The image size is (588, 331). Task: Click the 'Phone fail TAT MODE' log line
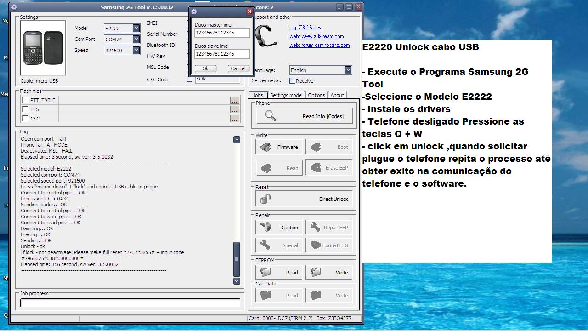click(44, 145)
